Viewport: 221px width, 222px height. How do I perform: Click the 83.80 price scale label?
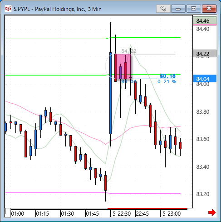[x=203, y=112]
